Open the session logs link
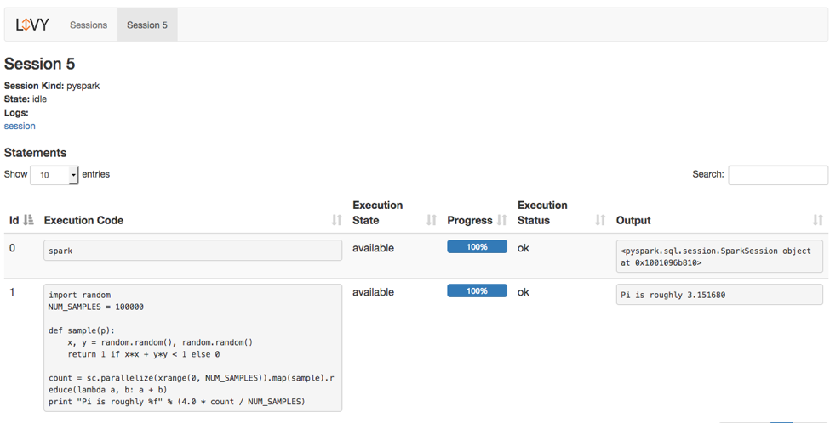Screen dimensions: 830x423 coord(20,126)
